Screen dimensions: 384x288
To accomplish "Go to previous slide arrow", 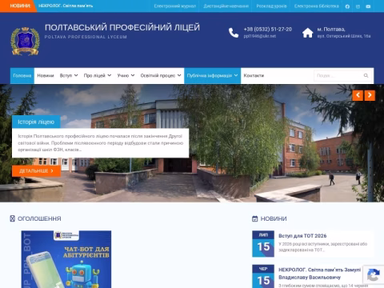I will (x=358, y=95).
